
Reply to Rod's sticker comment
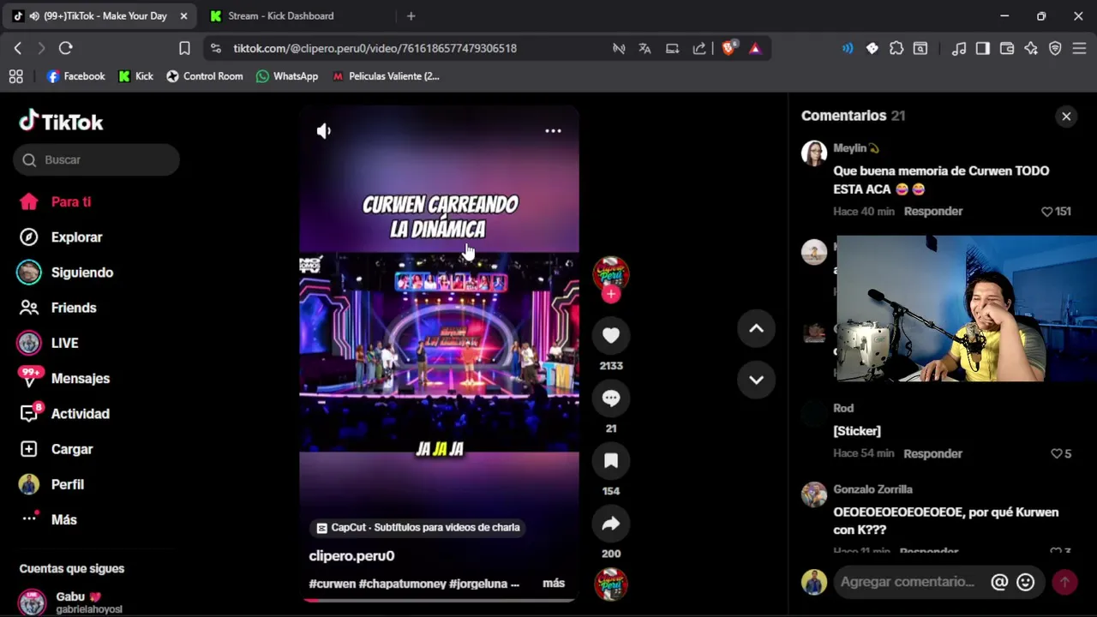pos(932,453)
